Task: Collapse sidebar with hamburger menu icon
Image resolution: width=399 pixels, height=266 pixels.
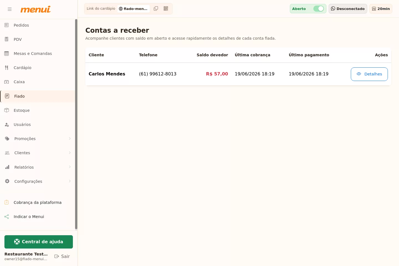Action: click(10, 9)
